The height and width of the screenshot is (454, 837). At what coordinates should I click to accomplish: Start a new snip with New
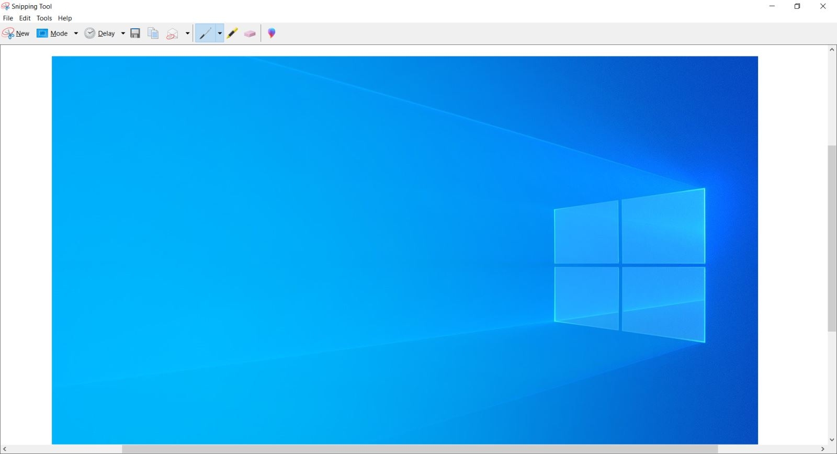pyautogui.click(x=16, y=33)
